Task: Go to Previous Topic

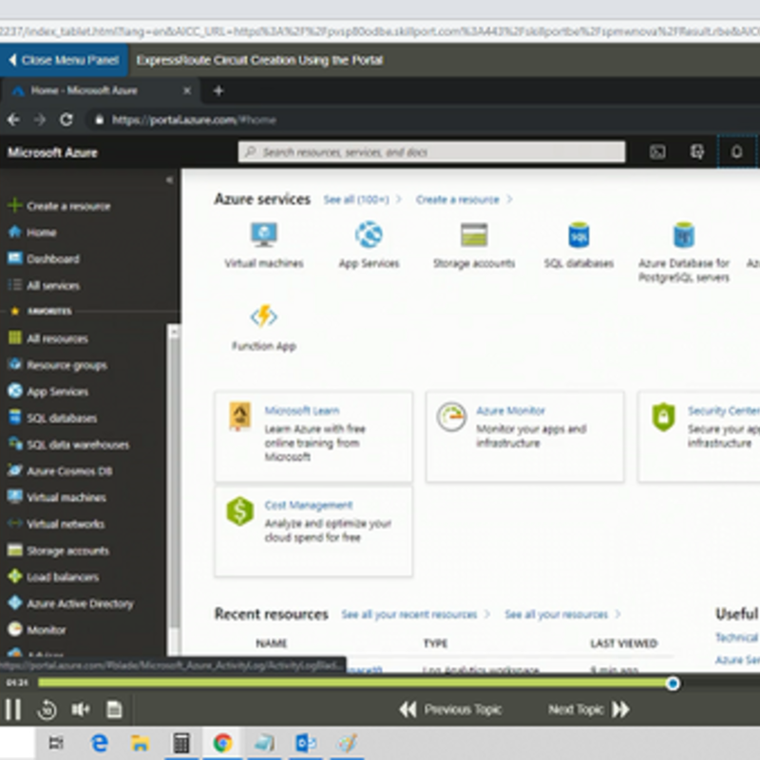Action: [x=450, y=710]
